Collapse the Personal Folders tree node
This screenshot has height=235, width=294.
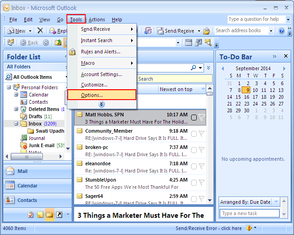click(9, 87)
